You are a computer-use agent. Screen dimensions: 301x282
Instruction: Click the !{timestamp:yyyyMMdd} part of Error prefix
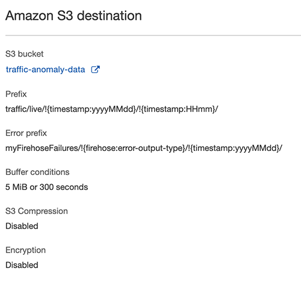point(234,148)
